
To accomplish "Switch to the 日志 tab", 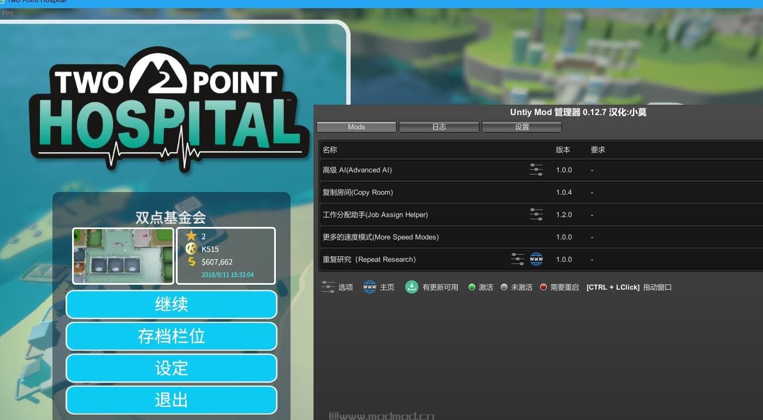I will tap(439, 127).
